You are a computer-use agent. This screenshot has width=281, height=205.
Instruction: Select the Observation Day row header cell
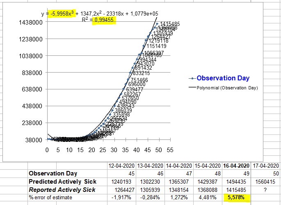(67, 173)
